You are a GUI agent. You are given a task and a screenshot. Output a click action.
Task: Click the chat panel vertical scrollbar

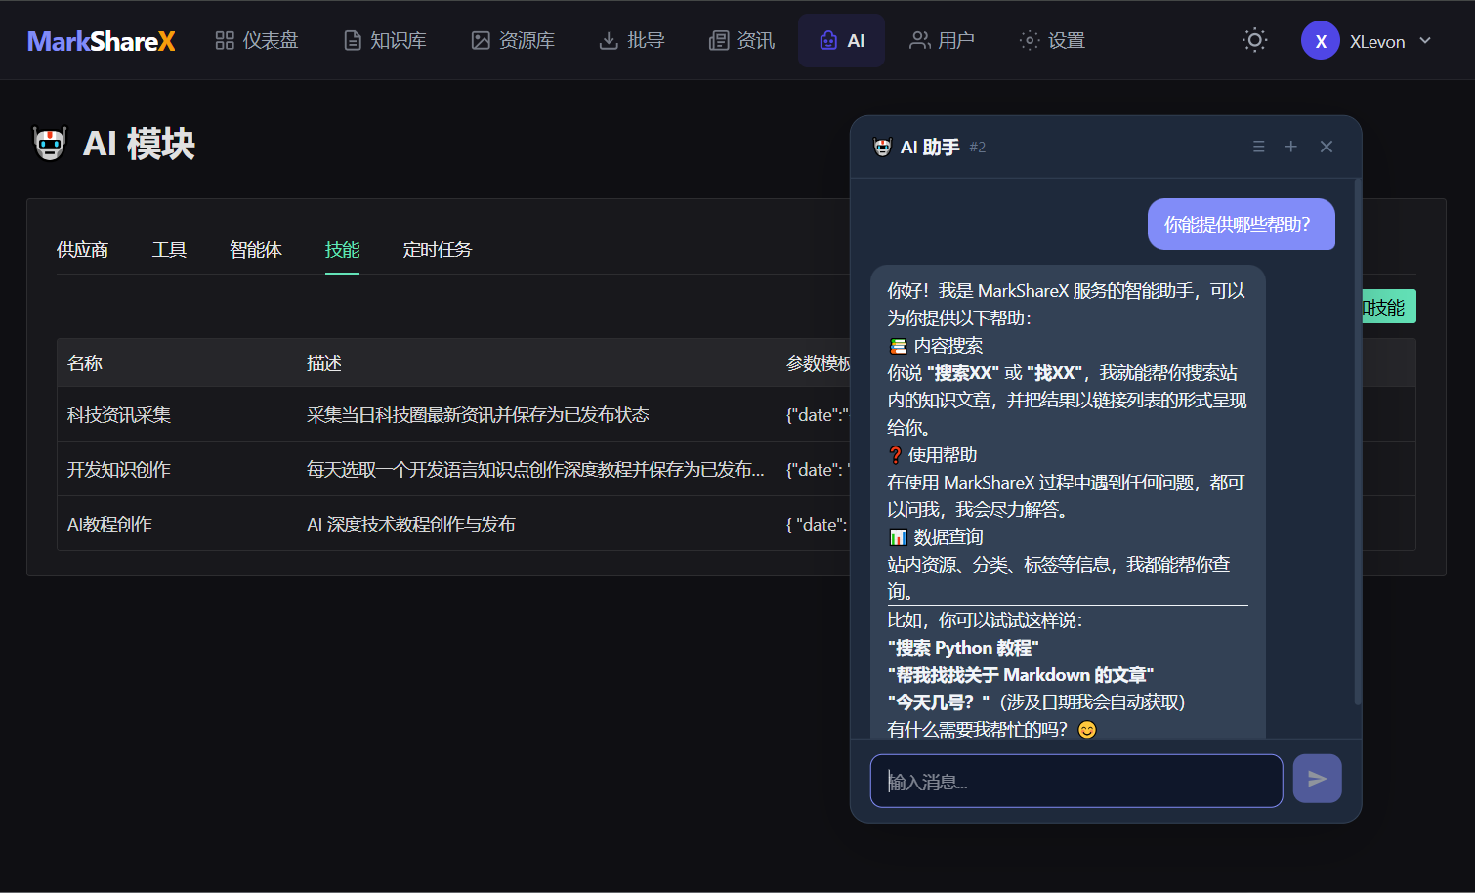(1358, 442)
